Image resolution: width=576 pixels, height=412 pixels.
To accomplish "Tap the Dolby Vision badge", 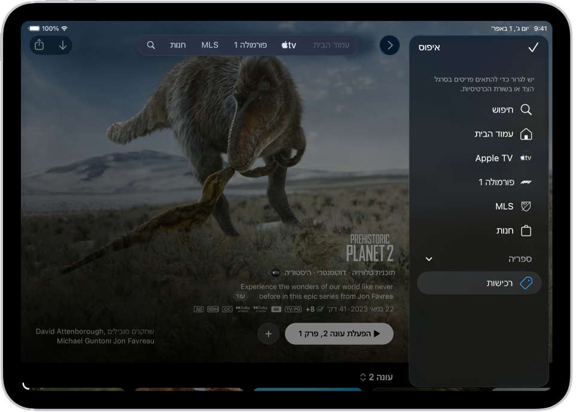I will click(x=260, y=309).
